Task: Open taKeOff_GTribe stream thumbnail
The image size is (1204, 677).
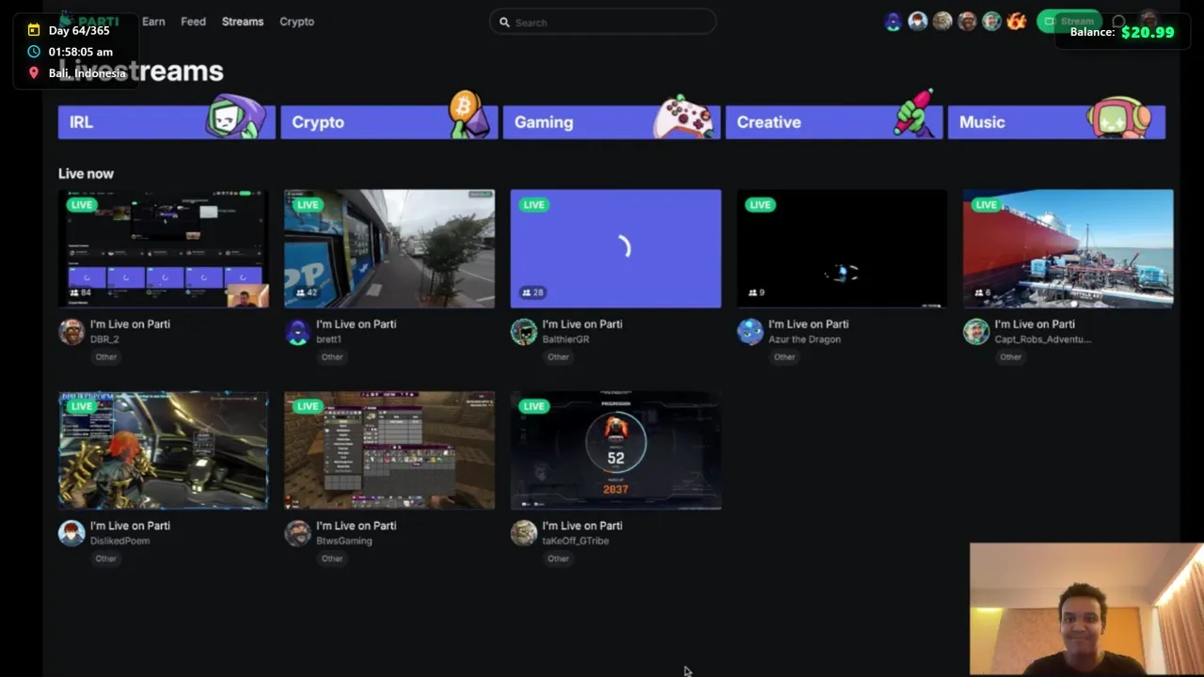Action: pyautogui.click(x=616, y=450)
